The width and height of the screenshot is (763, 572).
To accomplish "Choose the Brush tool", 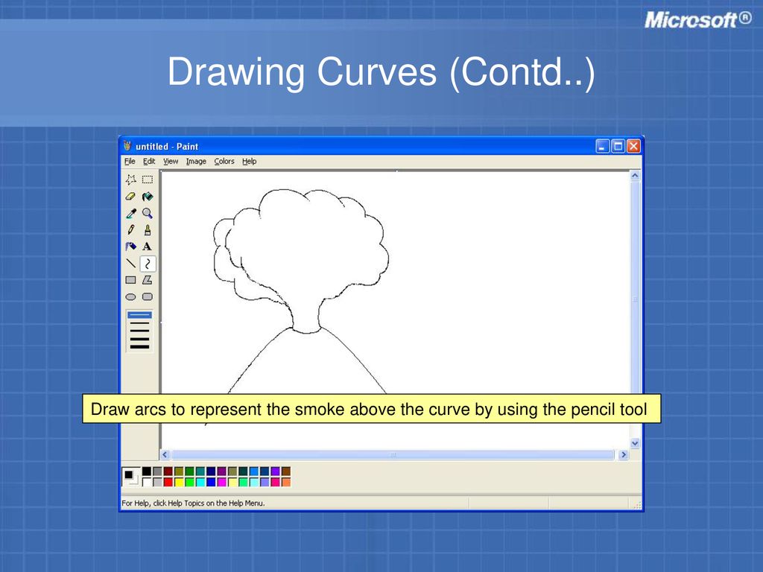I will click(x=148, y=230).
